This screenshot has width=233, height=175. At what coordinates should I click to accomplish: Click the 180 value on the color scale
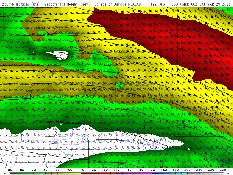point(164,170)
